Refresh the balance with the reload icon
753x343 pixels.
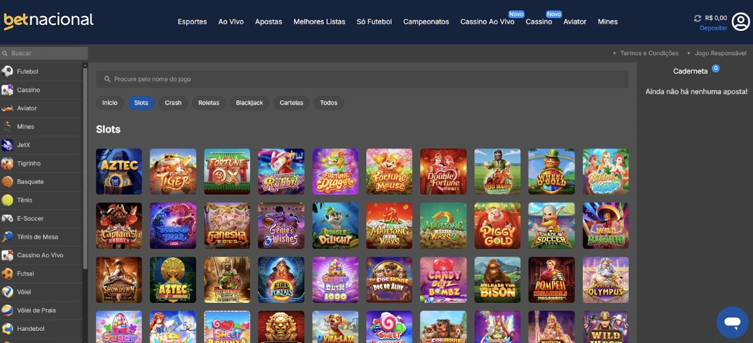tap(698, 18)
